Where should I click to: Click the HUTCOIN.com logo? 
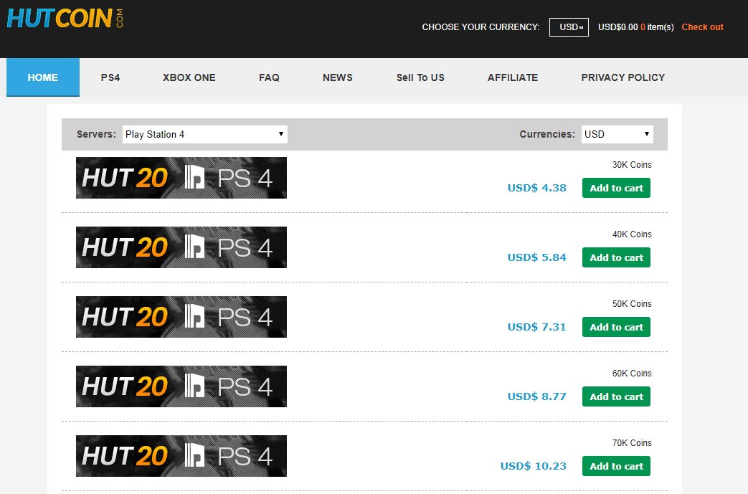click(x=65, y=19)
